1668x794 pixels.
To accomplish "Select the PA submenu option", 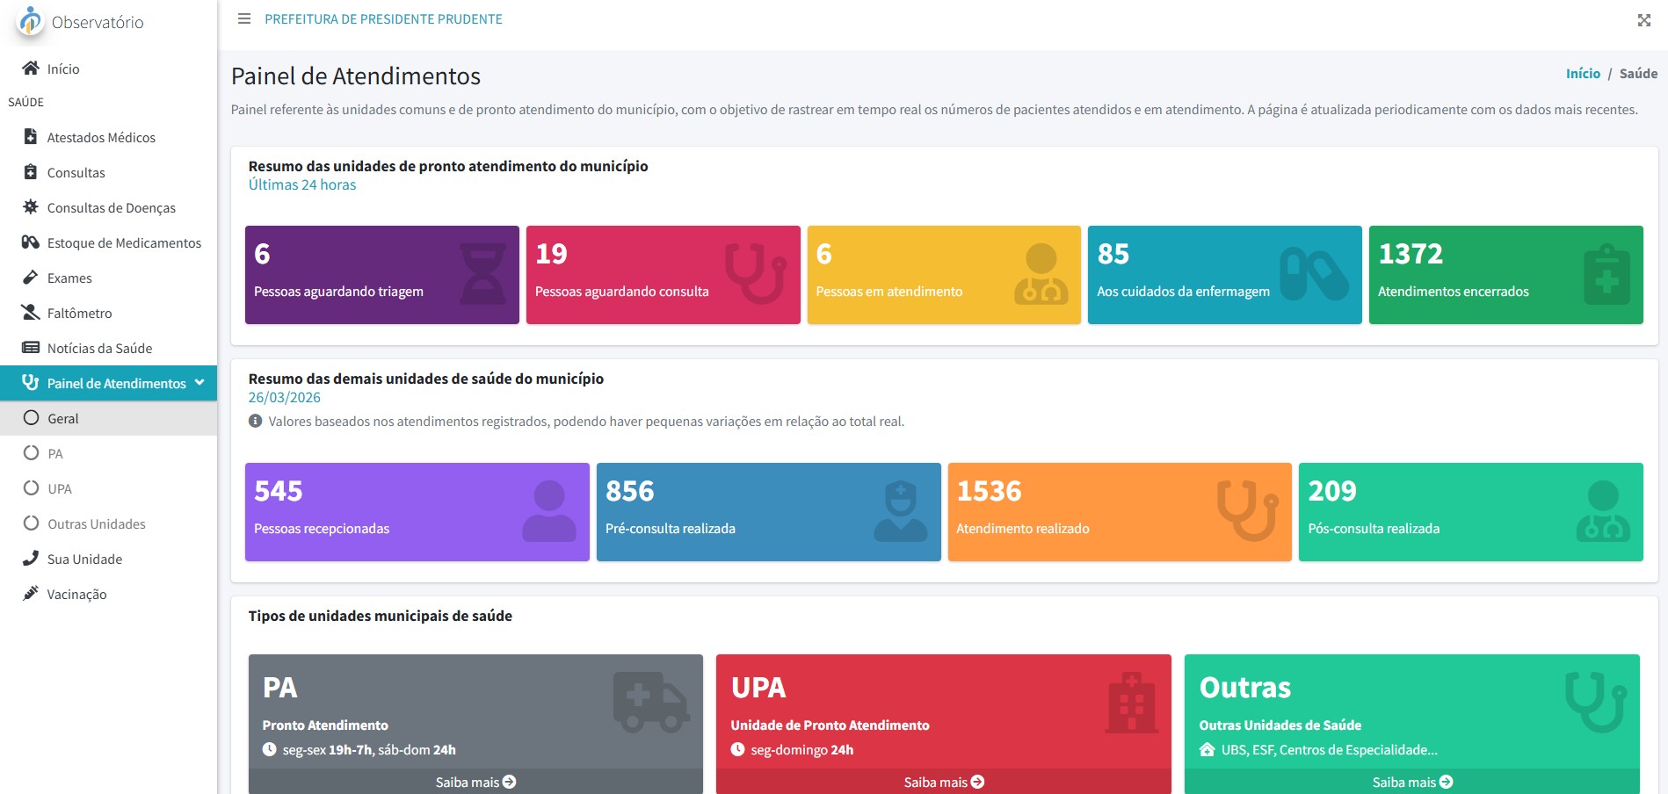I will tap(55, 454).
